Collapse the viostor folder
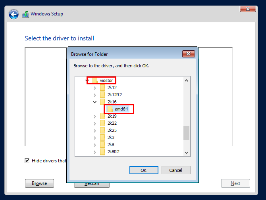 pyautogui.click(x=87, y=80)
